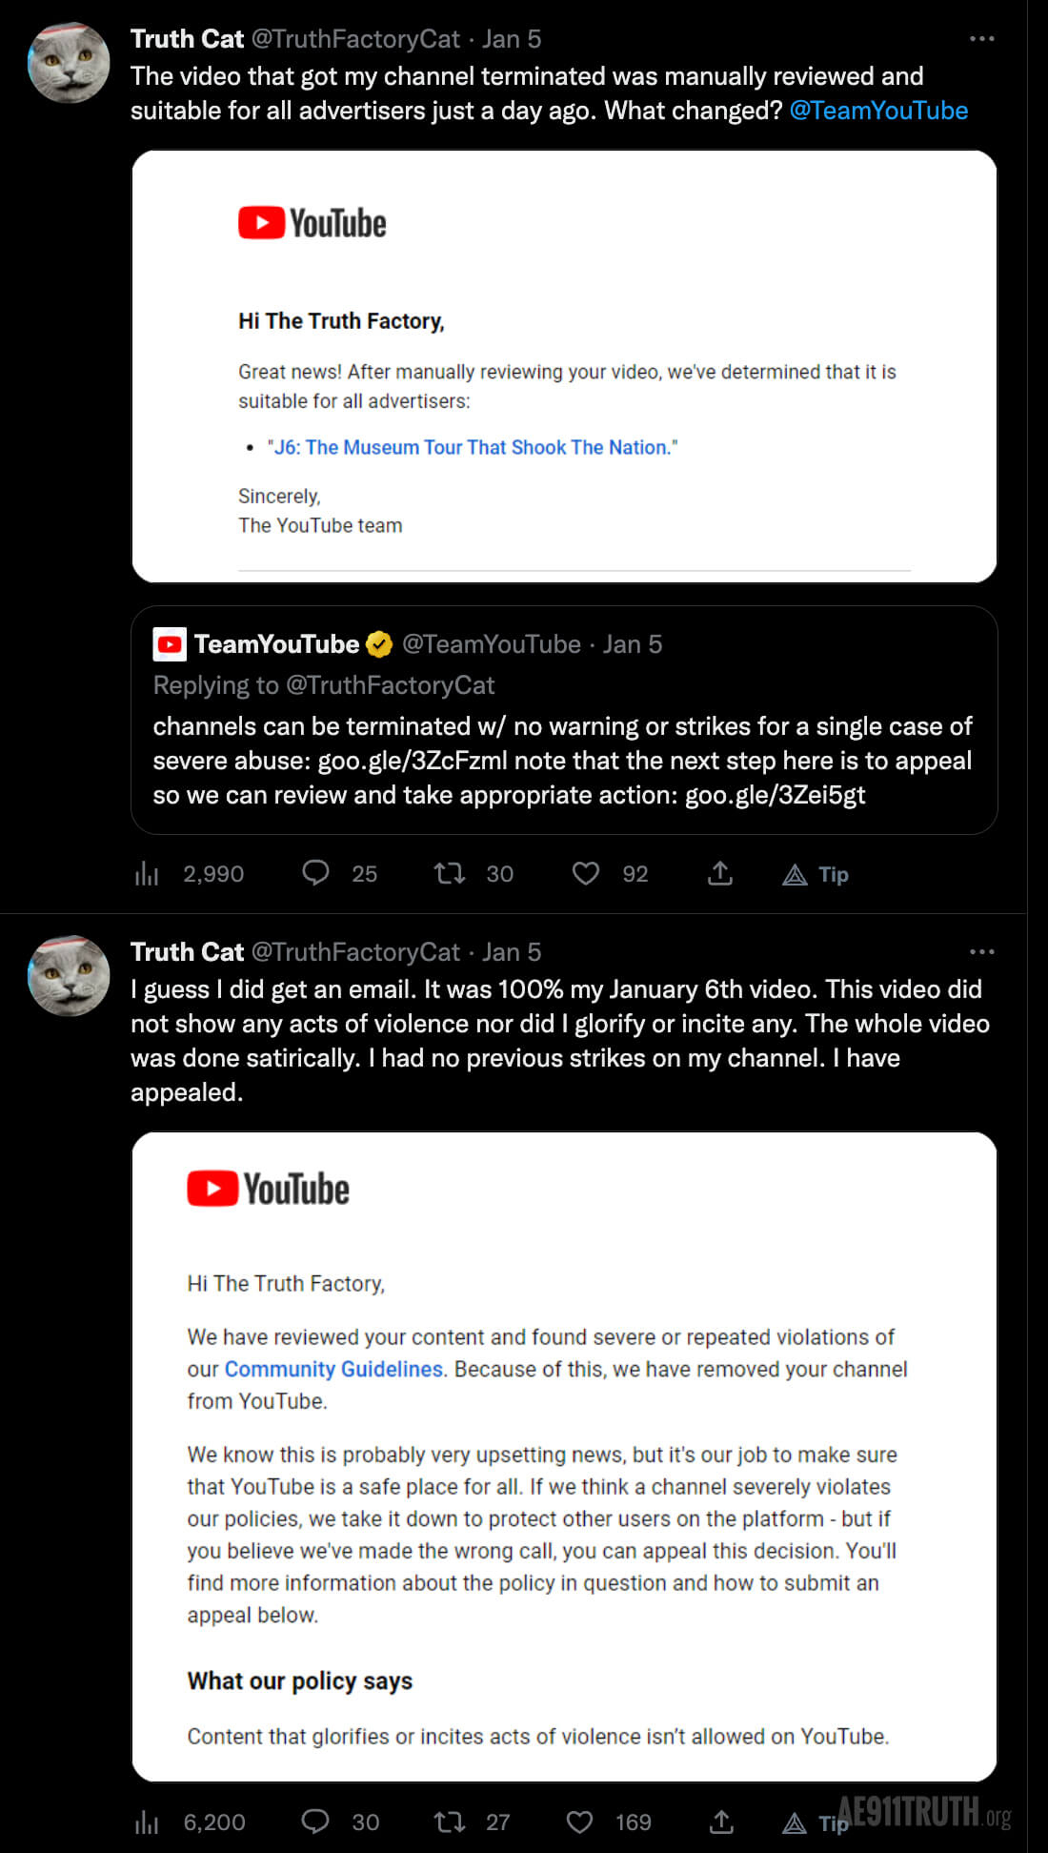
Task: Reply to the second tweet with 30 replies
Action: (315, 1822)
